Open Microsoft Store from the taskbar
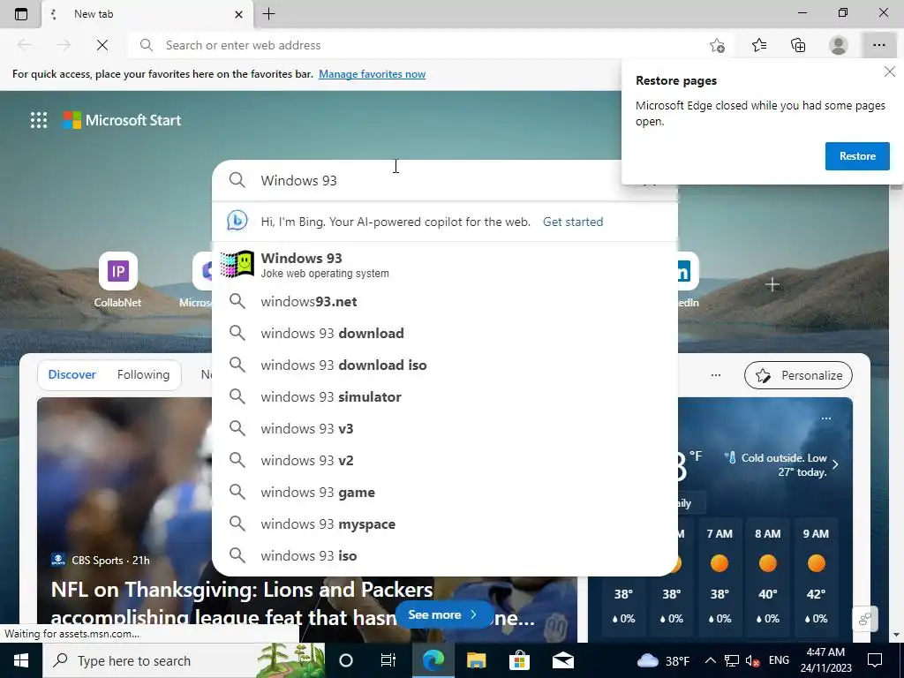This screenshot has height=678, width=904. [519, 660]
